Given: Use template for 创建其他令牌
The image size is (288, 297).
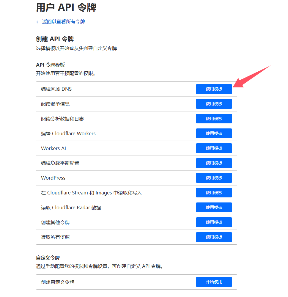Looking at the screenshot, I should click(x=214, y=222).
